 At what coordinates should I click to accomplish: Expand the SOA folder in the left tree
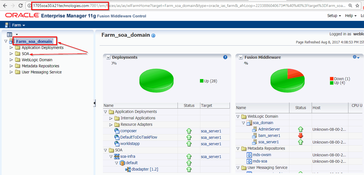[11, 54]
